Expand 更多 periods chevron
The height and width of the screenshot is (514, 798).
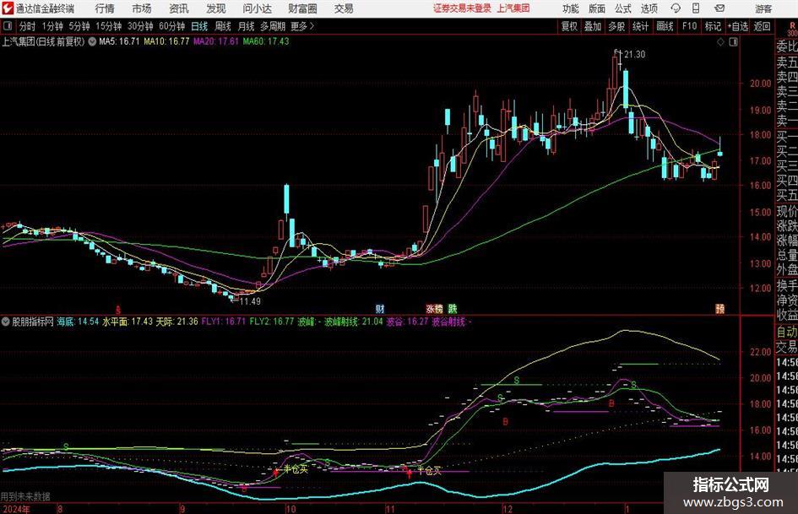coord(312,26)
